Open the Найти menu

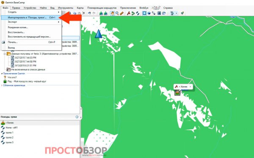[x=43, y=8]
